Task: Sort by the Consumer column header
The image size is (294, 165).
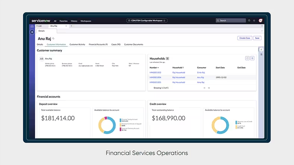Action: [201, 68]
